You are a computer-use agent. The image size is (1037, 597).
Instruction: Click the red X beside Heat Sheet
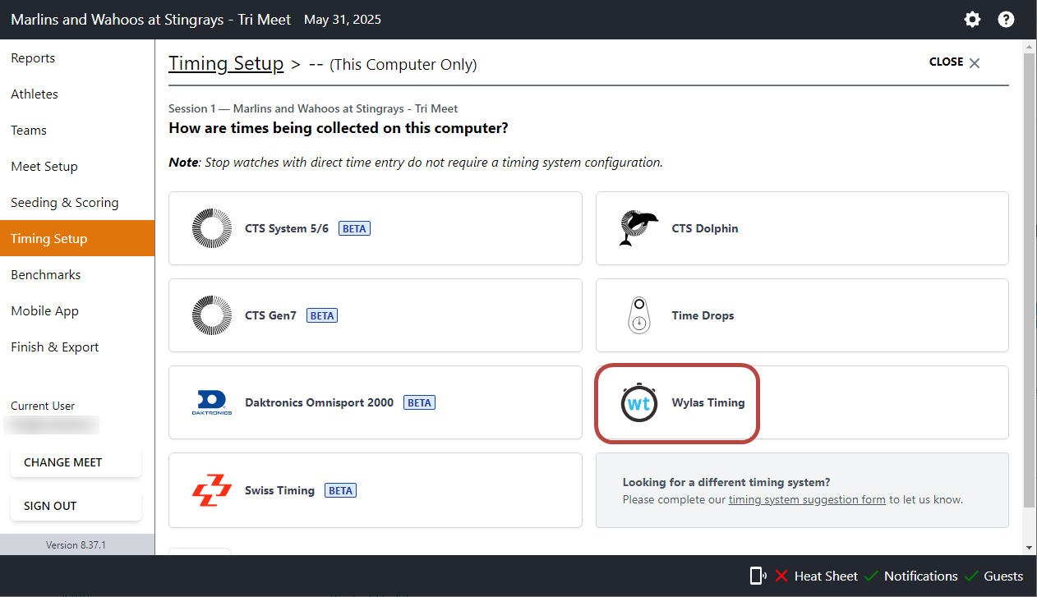tap(781, 576)
